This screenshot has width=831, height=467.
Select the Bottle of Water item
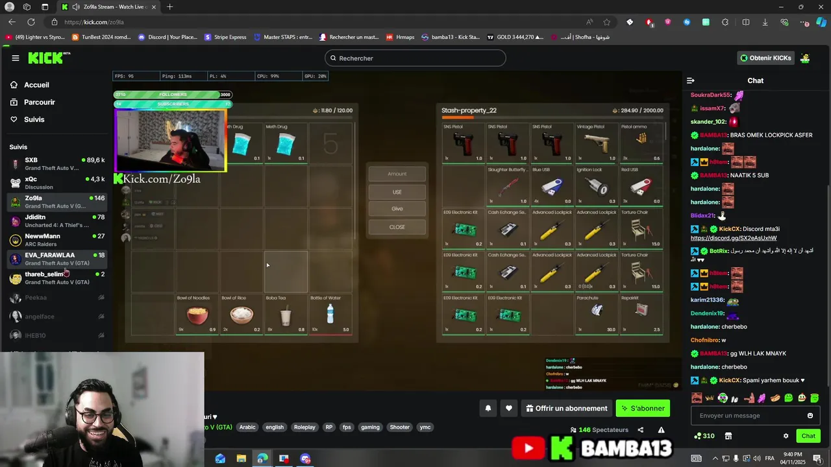(x=330, y=315)
